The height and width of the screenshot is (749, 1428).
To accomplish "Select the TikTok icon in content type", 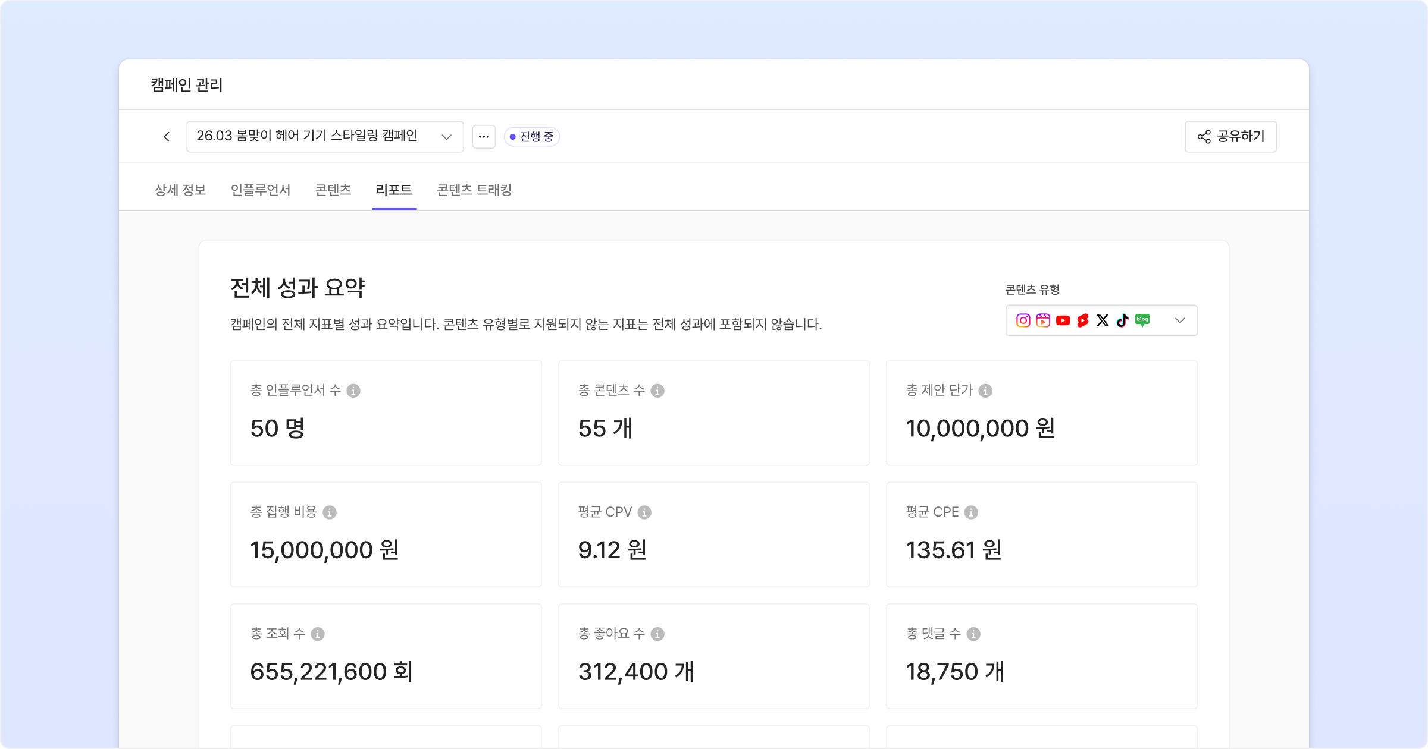I will coord(1122,320).
